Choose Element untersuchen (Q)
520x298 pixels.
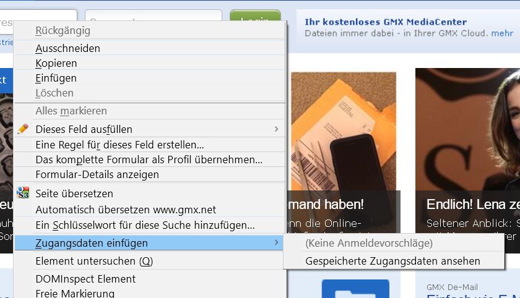tap(150, 261)
